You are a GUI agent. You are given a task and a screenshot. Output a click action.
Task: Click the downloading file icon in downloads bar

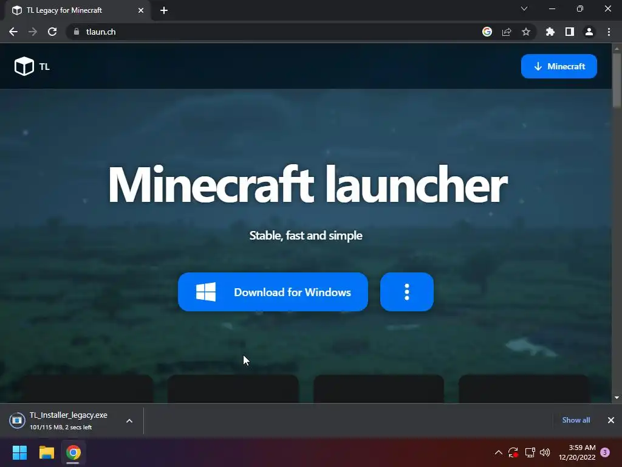pyautogui.click(x=17, y=421)
